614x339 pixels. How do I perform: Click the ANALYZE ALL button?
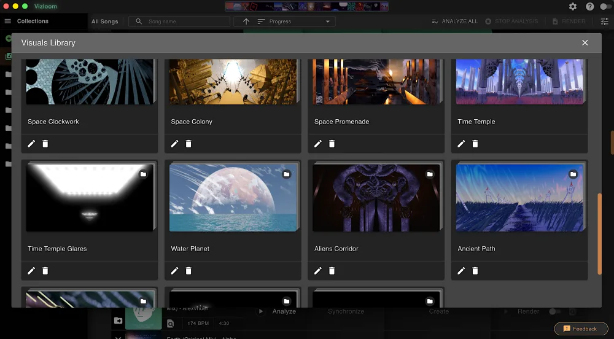tap(454, 21)
